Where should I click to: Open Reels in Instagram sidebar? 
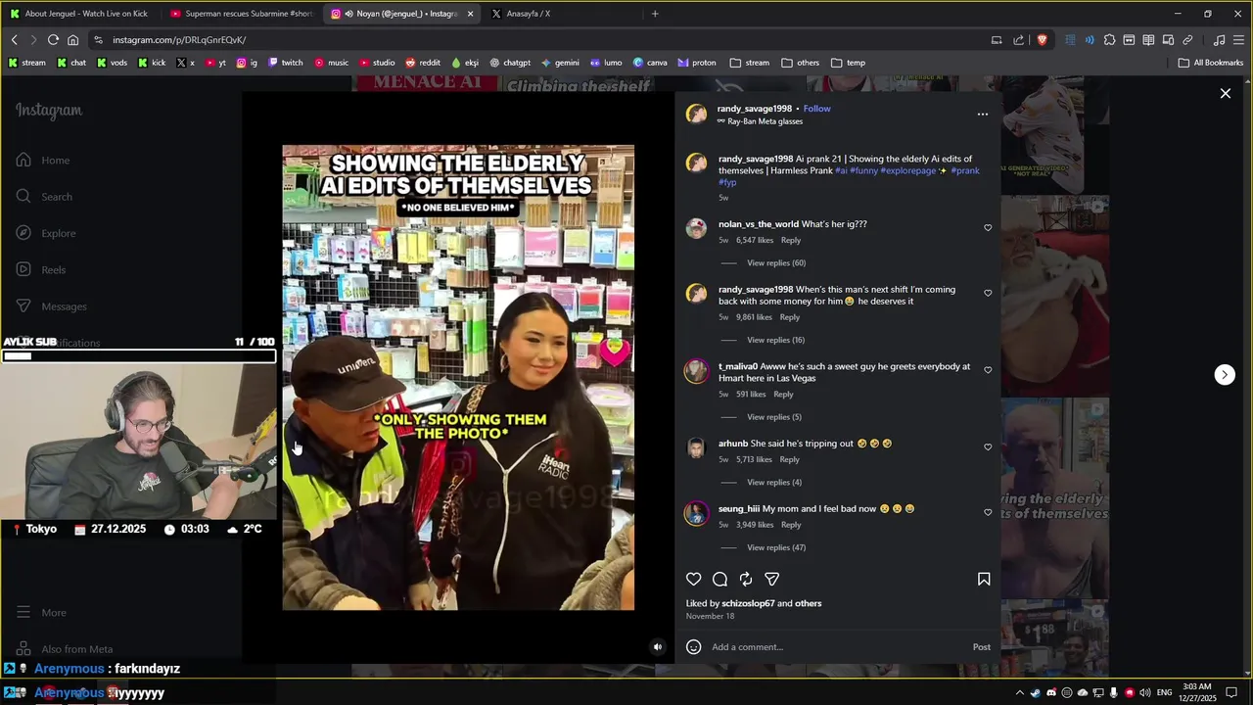pos(41,269)
